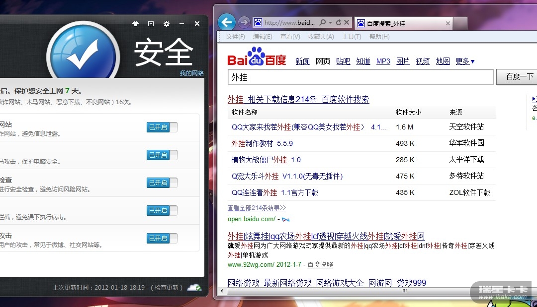Open Baidu 地图 link
The height and width of the screenshot is (307, 537).
point(443,61)
